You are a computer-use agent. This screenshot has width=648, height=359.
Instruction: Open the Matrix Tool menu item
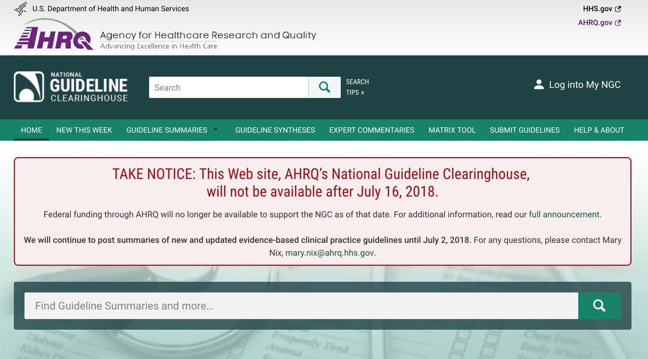[452, 130]
